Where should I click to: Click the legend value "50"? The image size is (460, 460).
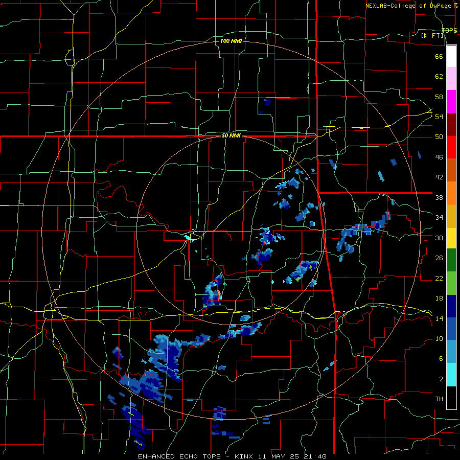pyautogui.click(x=439, y=137)
